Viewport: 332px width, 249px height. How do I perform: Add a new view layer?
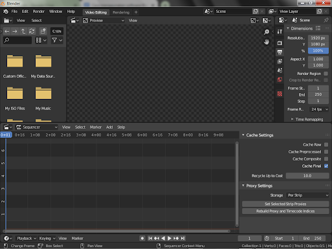[319, 12]
